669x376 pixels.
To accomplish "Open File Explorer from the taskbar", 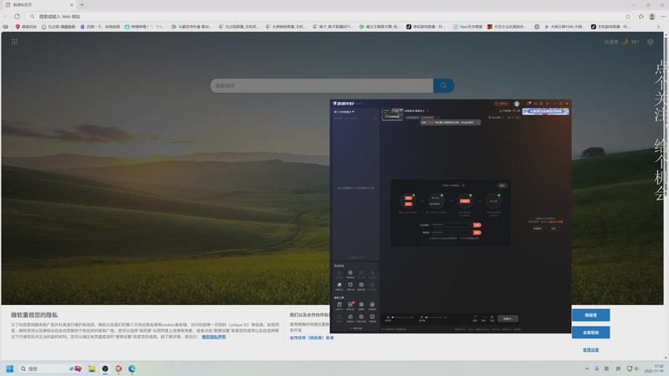I will 91,368.
